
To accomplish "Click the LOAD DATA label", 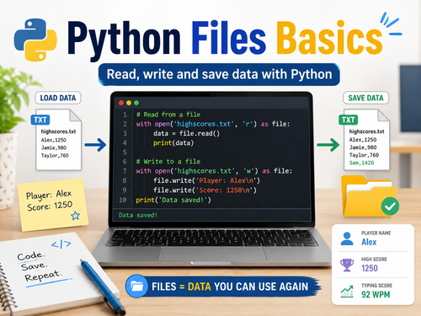I will click(58, 98).
